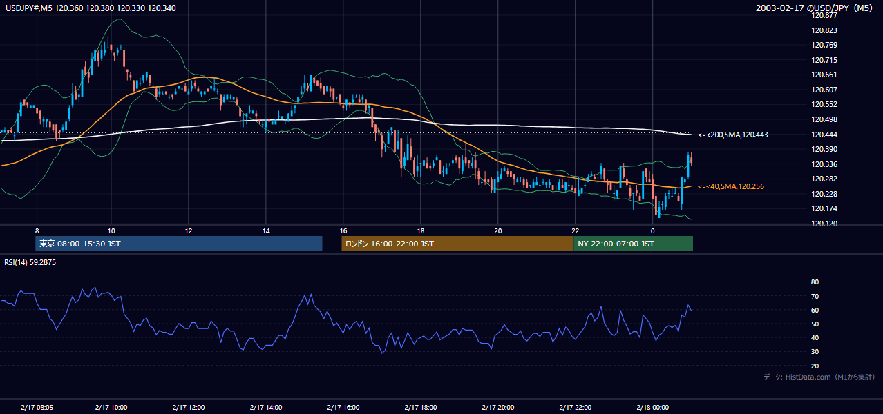
Task: Click the NY 22:00-07:00 JST session bar
Action: point(633,244)
